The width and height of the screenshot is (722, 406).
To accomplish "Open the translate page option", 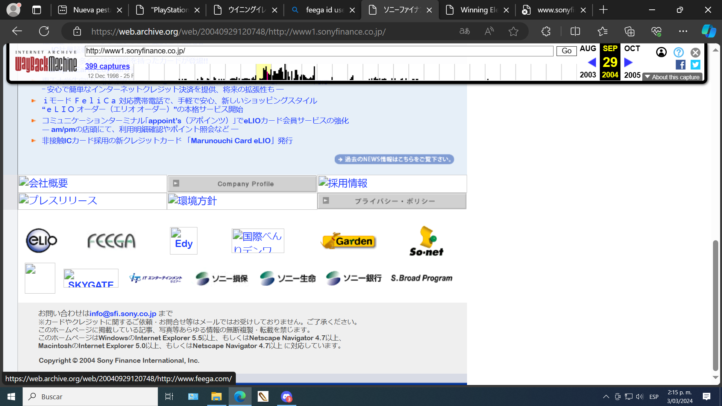I will pyautogui.click(x=465, y=31).
